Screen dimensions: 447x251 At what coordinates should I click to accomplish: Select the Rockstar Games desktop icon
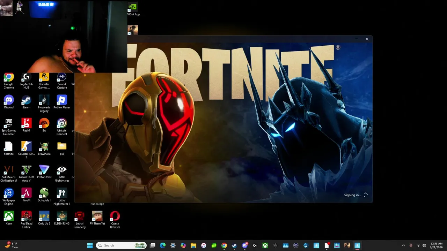[44, 81]
